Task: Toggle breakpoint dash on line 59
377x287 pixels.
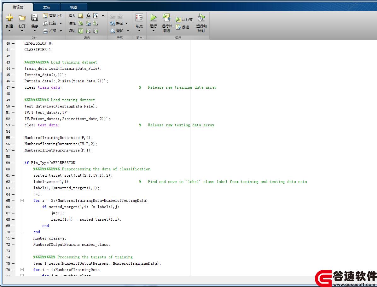Action: point(14,163)
